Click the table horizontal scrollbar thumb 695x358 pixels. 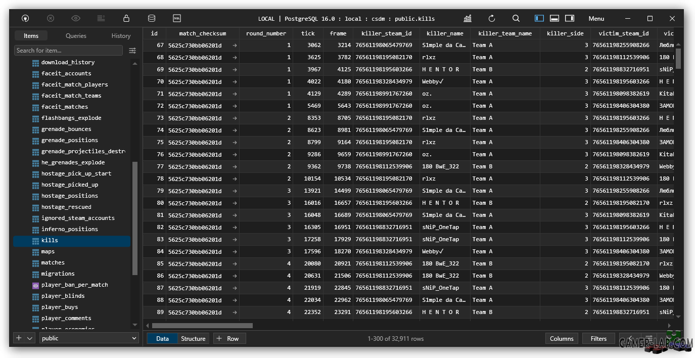pyautogui.click(x=202, y=326)
